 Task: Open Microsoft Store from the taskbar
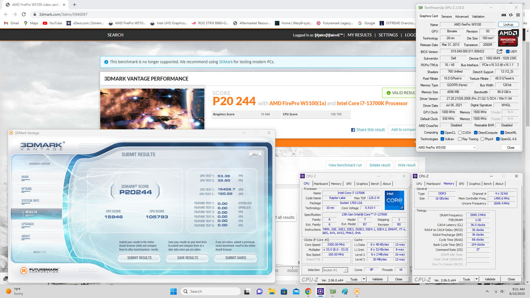[284, 291]
